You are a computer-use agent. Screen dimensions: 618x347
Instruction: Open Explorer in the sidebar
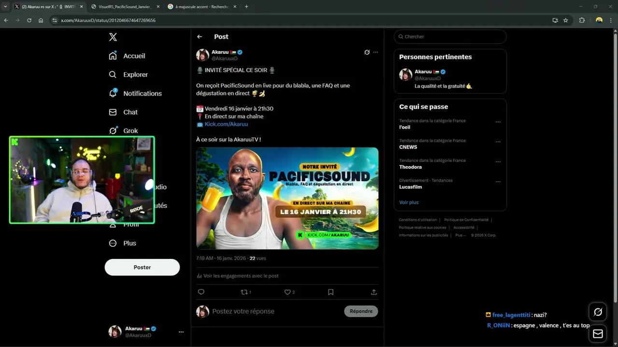(x=128, y=75)
